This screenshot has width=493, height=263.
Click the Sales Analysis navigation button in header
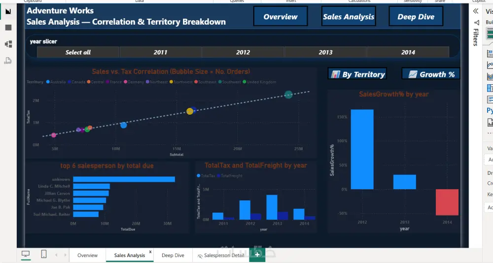[349, 17]
